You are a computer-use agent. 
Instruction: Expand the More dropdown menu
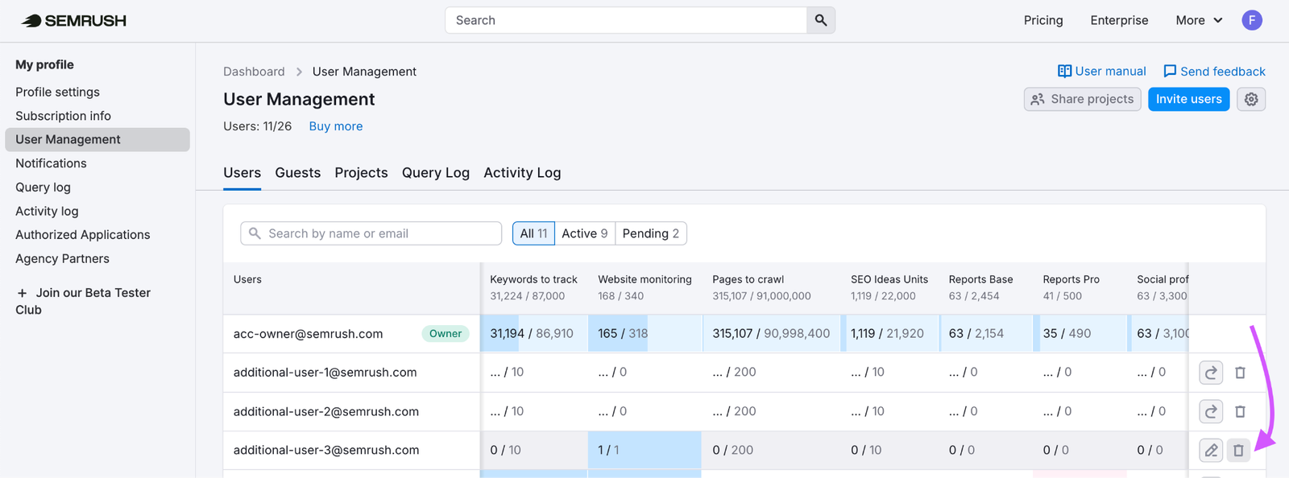coord(1199,20)
